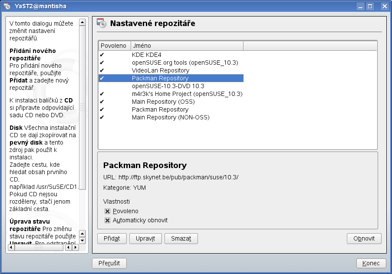This screenshot has height=274, width=392.
Task: Sort by the Jméno column header
Action: pos(187,46)
